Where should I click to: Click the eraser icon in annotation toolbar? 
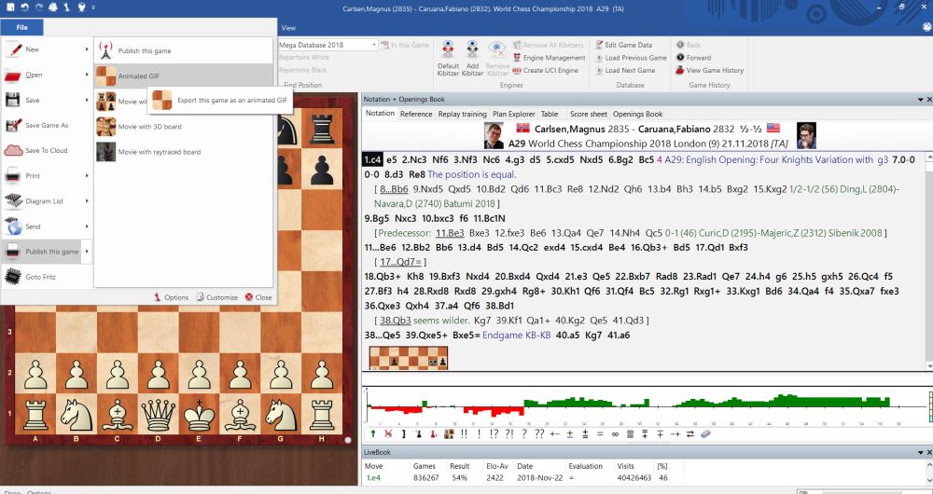click(x=705, y=434)
